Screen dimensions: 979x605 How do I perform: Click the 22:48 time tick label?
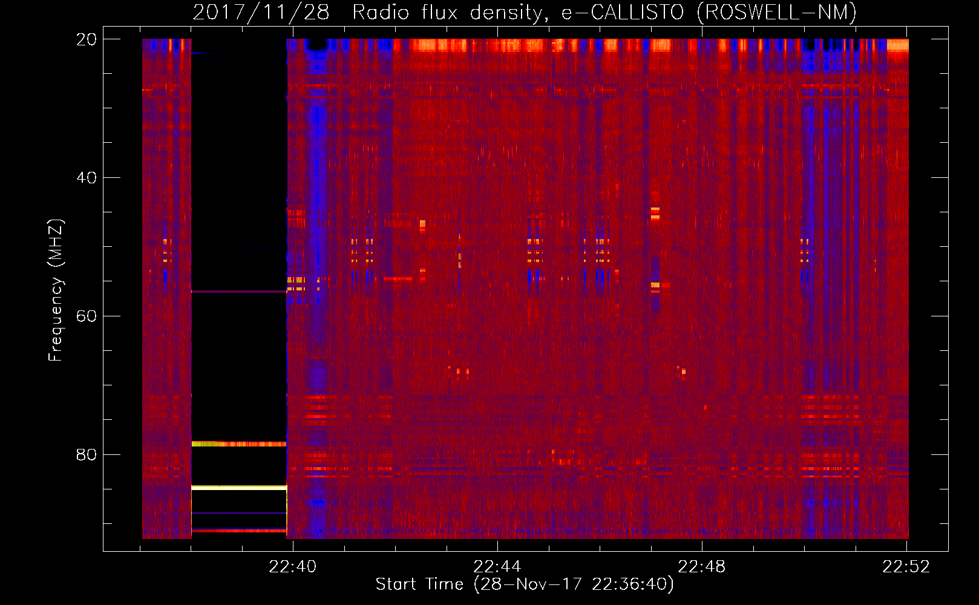coord(702,567)
